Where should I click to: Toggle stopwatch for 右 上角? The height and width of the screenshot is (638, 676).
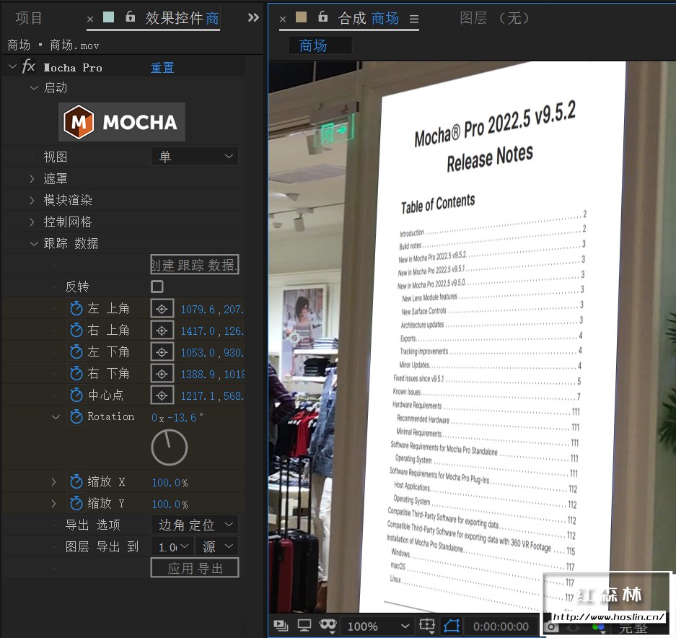(76, 331)
